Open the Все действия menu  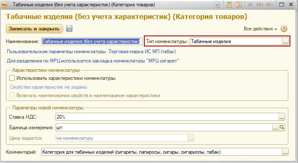pyautogui.click(x=260, y=29)
